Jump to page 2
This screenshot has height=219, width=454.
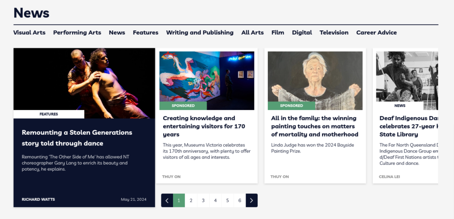(191, 200)
